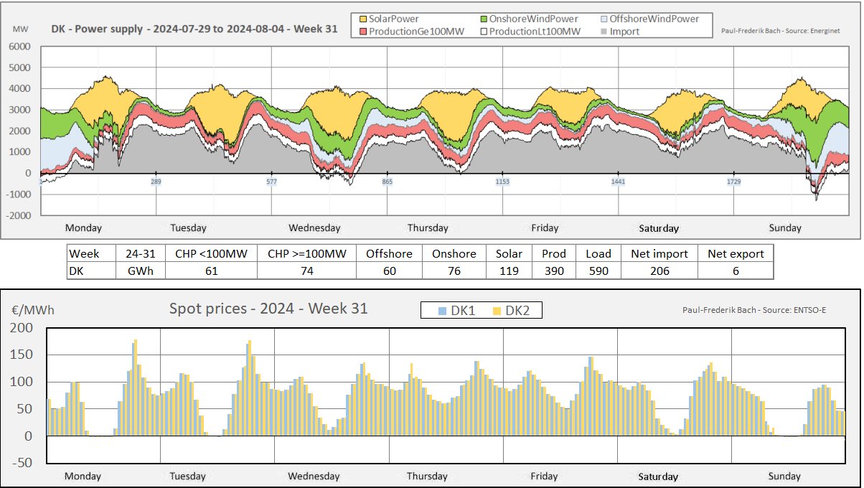The height and width of the screenshot is (488, 864).
Task: Click the Net export value 6 cell
Action: 736,271
